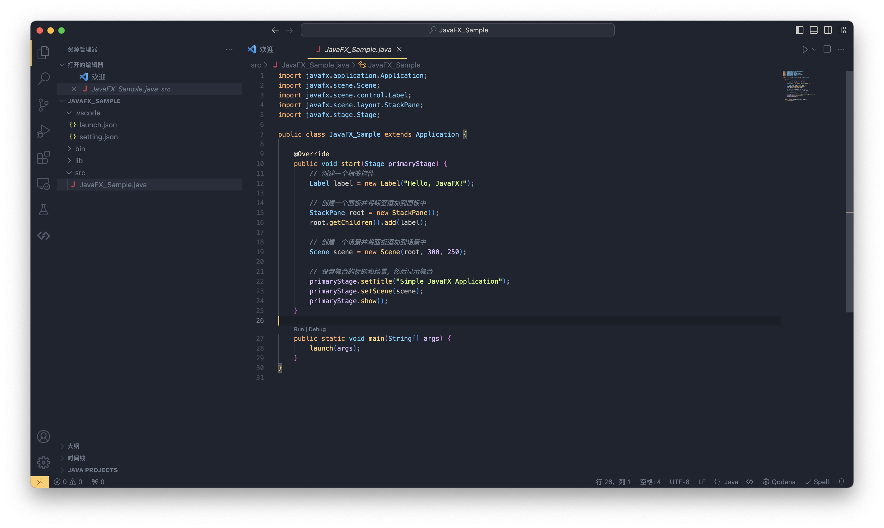Open the Testing flask icon
The width and height of the screenshot is (884, 528).
[x=43, y=210]
